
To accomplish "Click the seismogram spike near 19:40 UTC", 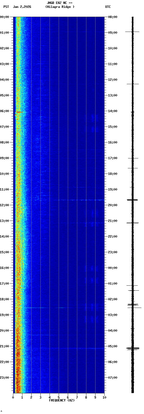I will (x=133, y=200).
